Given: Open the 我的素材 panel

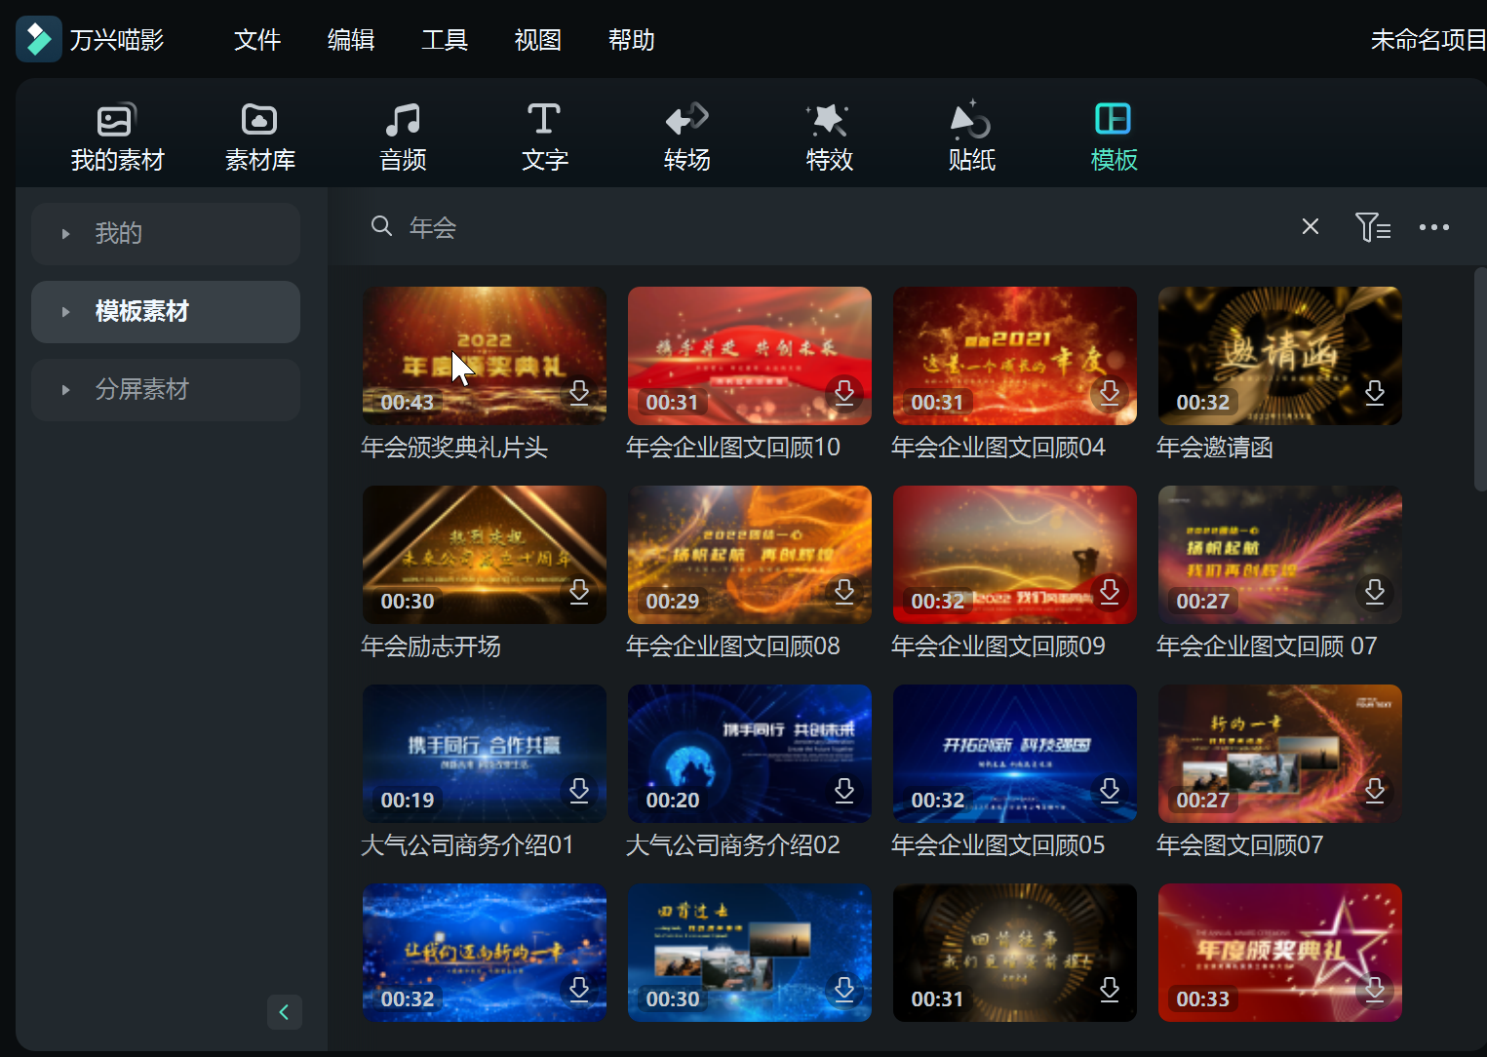Looking at the screenshot, I should tap(117, 135).
